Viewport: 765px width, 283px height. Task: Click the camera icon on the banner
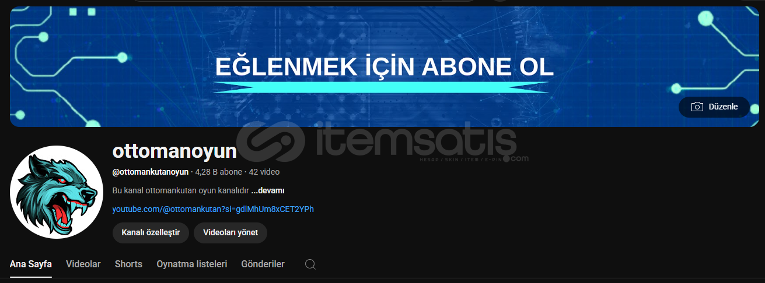(697, 107)
